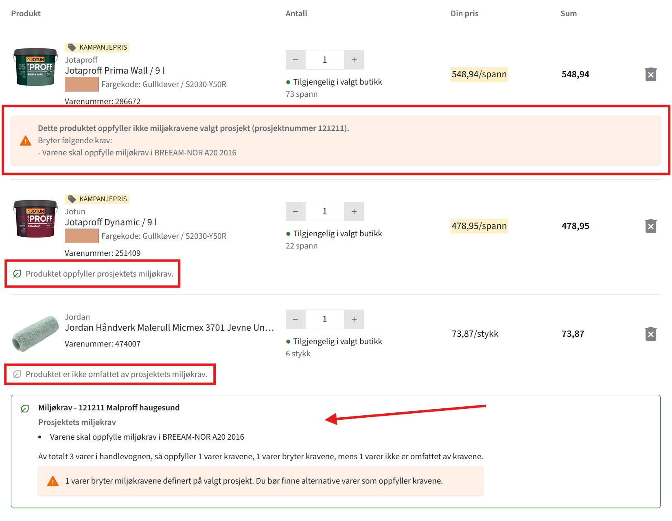Open Jordan Håndverk Malerull Micmex product link
The image size is (672, 521).
(x=169, y=328)
